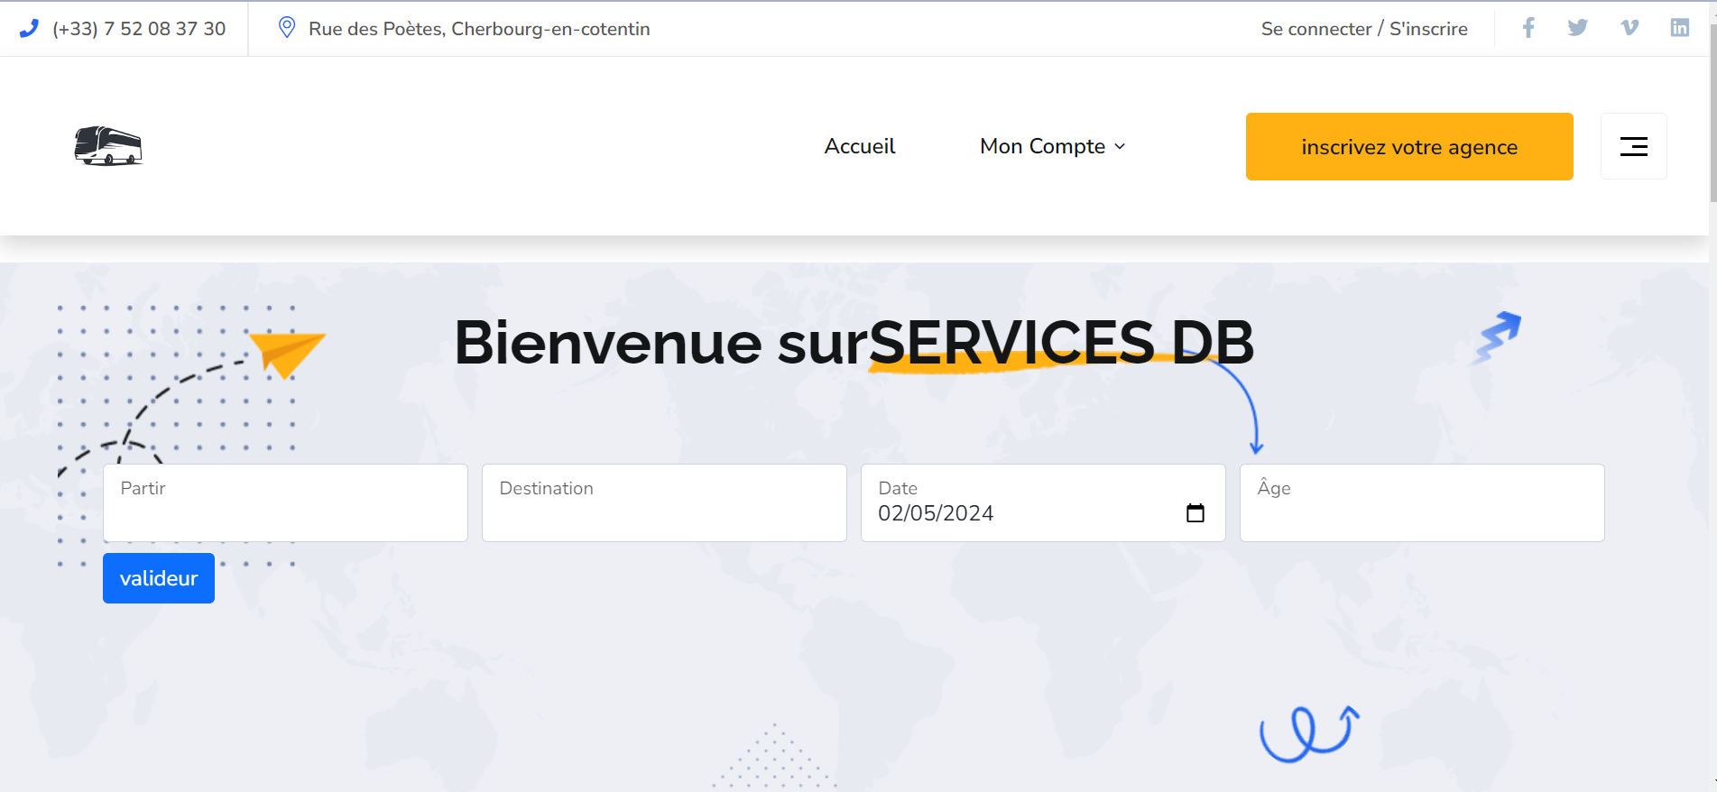Click the location pin icon
Viewport: 1717px width, 792px height.
(287, 28)
